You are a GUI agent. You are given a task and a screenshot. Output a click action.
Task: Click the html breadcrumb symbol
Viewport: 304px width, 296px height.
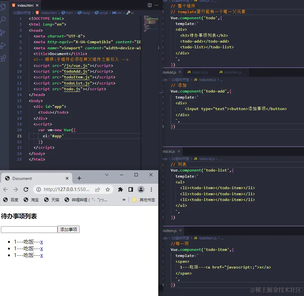pyautogui.click(x=67, y=13)
